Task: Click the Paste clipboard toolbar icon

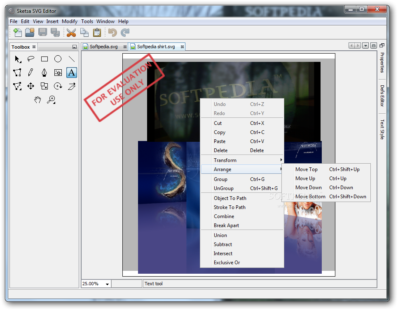Action: pyautogui.click(x=97, y=33)
